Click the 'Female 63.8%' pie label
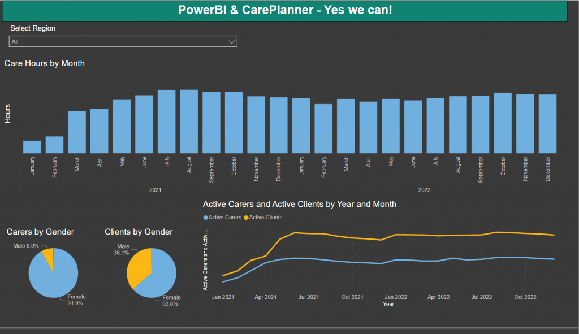This screenshot has width=579, height=334. (x=171, y=301)
